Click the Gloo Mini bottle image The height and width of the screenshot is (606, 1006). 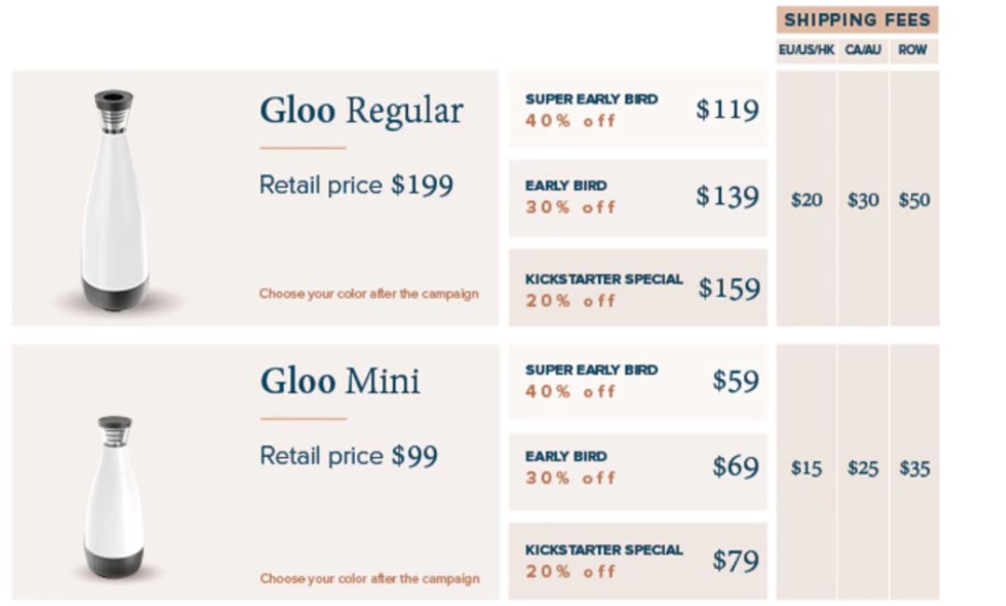pyautogui.click(x=114, y=498)
